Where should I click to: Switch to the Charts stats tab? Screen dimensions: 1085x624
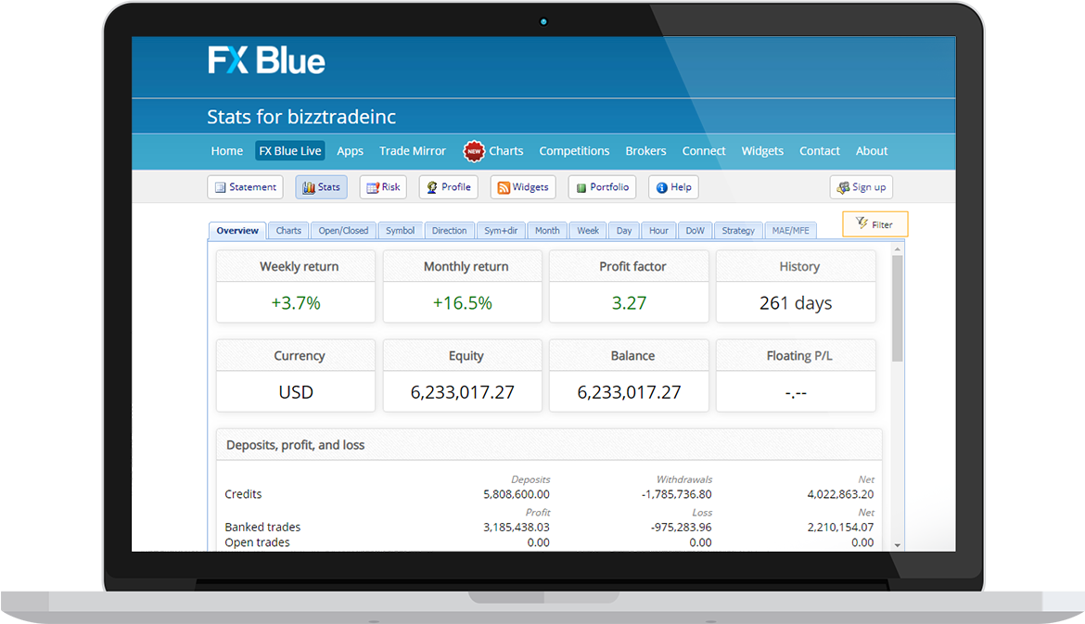tap(288, 231)
